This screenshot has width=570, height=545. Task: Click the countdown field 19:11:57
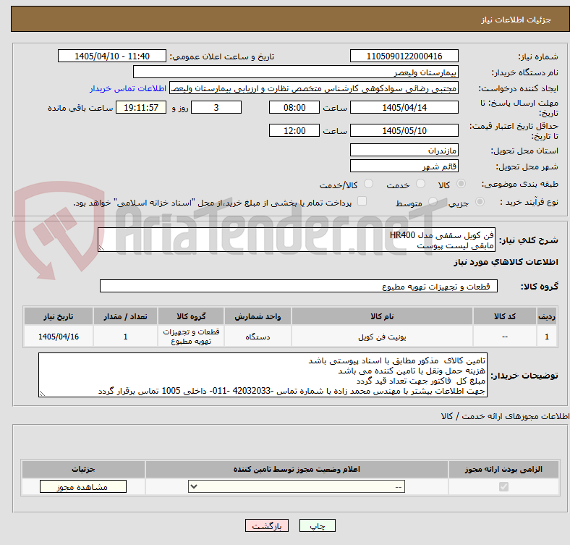click(x=141, y=107)
